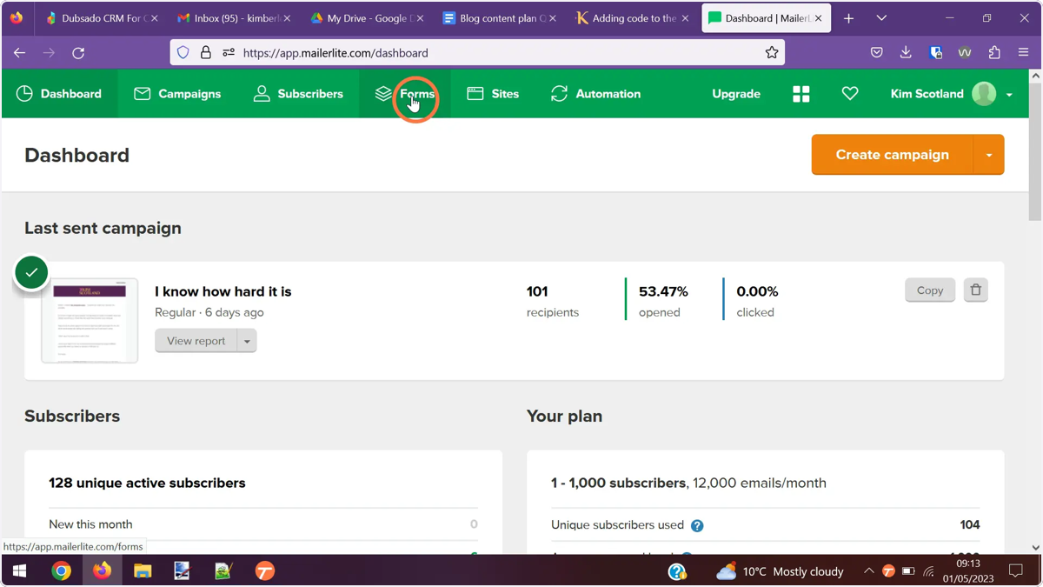Show hidden system tray icons
The image size is (1043, 587).
(x=868, y=571)
